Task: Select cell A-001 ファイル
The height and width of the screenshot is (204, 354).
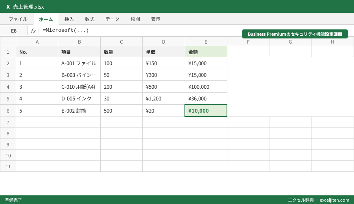Action: [x=79, y=63]
